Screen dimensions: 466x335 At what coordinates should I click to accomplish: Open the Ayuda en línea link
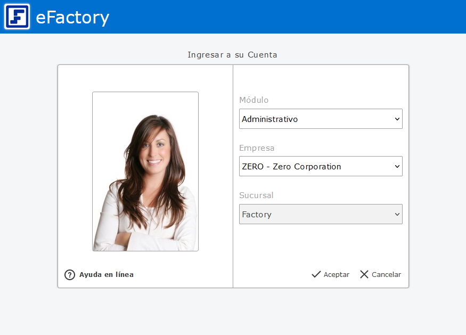[x=106, y=275]
